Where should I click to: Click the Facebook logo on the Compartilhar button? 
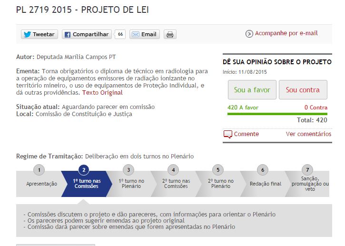pyautogui.click(x=68, y=35)
